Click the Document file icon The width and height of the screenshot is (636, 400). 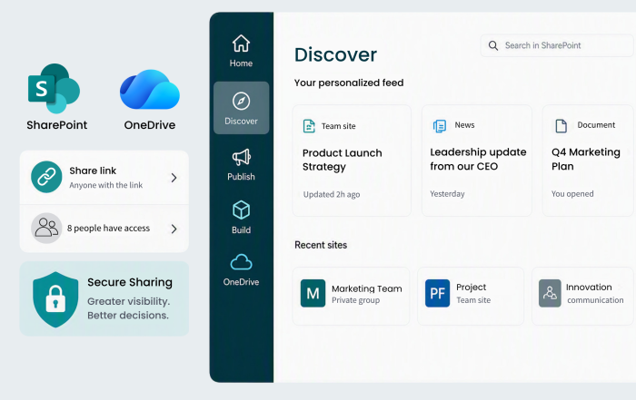[561, 126]
